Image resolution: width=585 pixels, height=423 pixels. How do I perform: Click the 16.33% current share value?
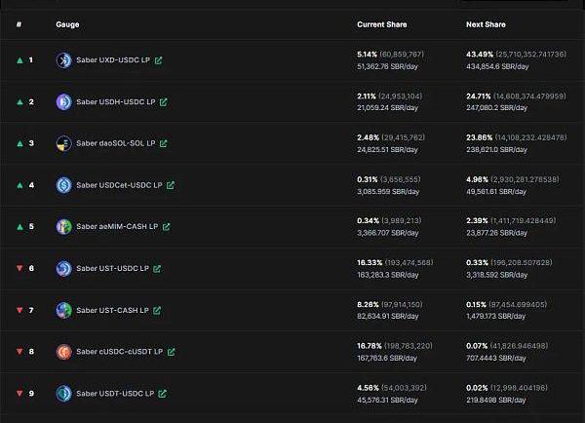tap(370, 262)
